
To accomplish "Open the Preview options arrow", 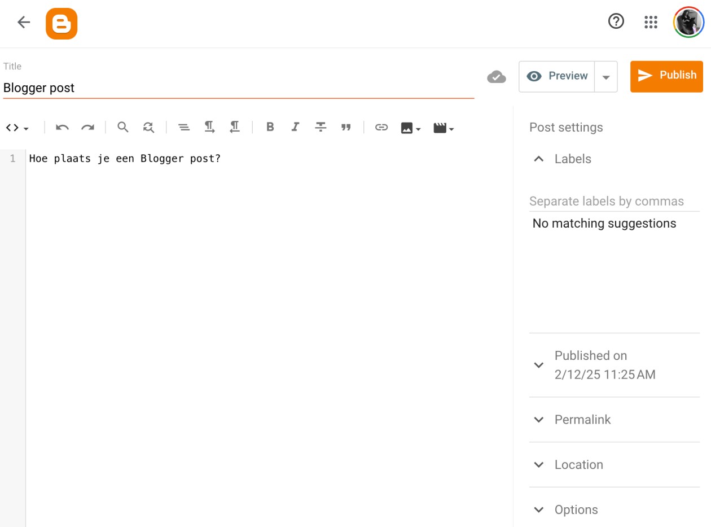I will [606, 77].
